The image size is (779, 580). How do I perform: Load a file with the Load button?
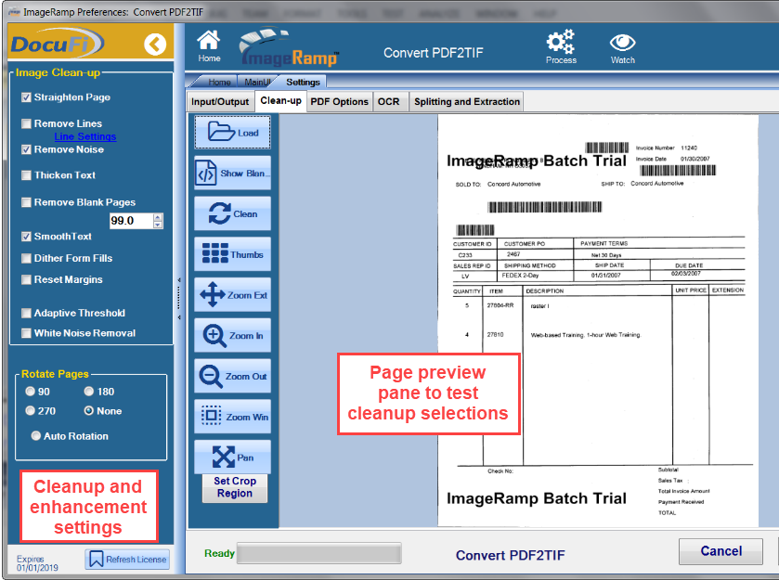[x=232, y=133]
